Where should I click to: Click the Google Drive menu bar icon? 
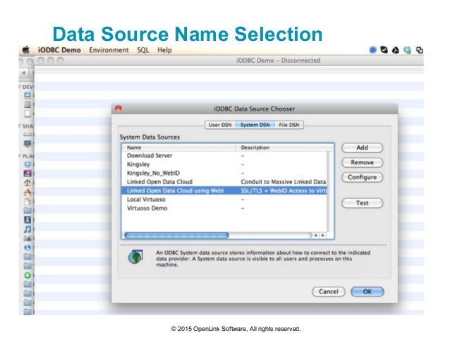tap(396, 50)
